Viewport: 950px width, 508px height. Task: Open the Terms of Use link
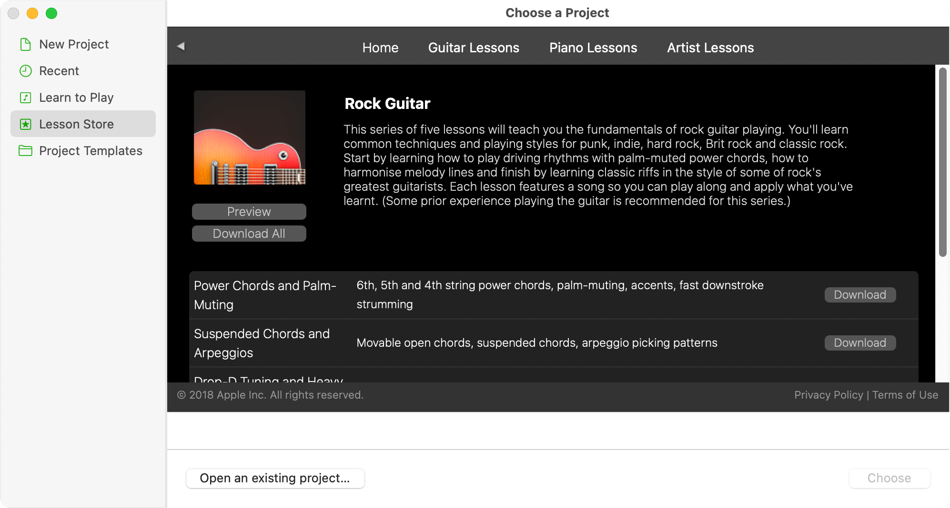(905, 395)
